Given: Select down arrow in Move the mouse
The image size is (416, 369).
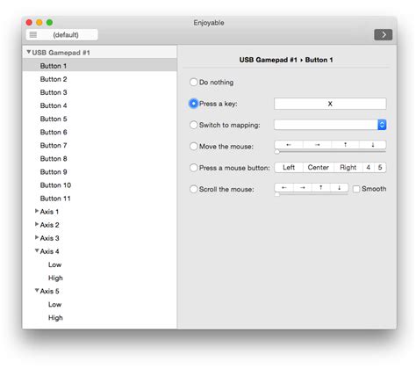Looking at the screenshot, I should 373,145.
